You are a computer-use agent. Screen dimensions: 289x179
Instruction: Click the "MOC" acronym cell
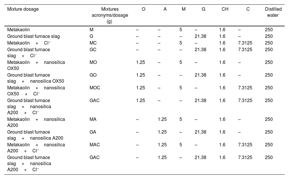pyautogui.click(x=95, y=88)
